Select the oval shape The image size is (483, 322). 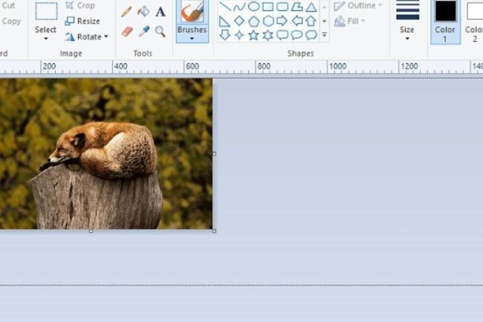[253, 7]
